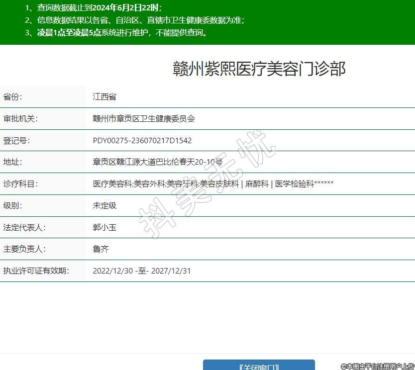Click the 执业许可证有效期 label
The image size is (415, 370).
36,271
